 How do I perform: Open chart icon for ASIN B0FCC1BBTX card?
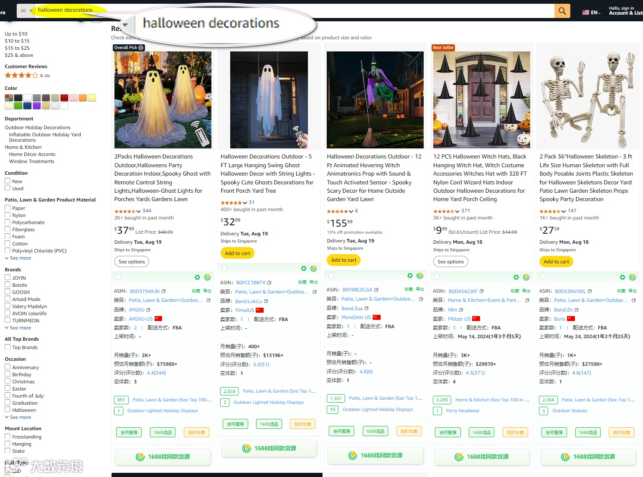click(314, 268)
